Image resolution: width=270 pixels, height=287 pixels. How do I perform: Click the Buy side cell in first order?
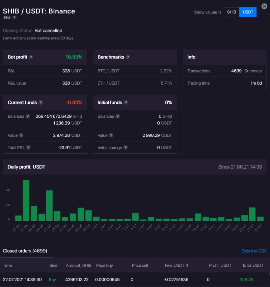[52, 280]
